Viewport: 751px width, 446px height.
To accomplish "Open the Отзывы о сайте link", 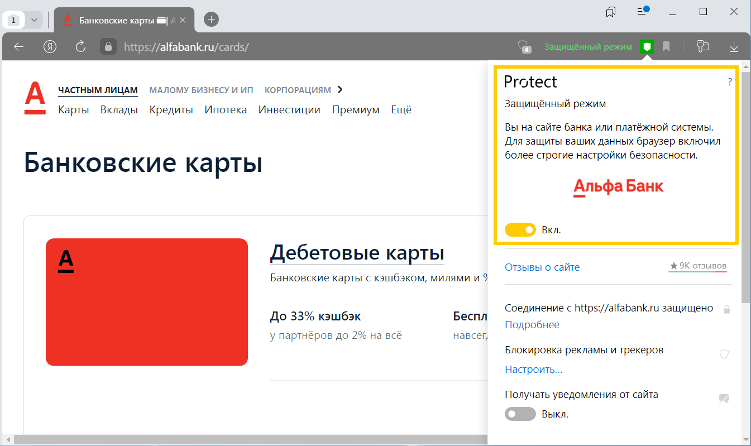I will point(542,267).
